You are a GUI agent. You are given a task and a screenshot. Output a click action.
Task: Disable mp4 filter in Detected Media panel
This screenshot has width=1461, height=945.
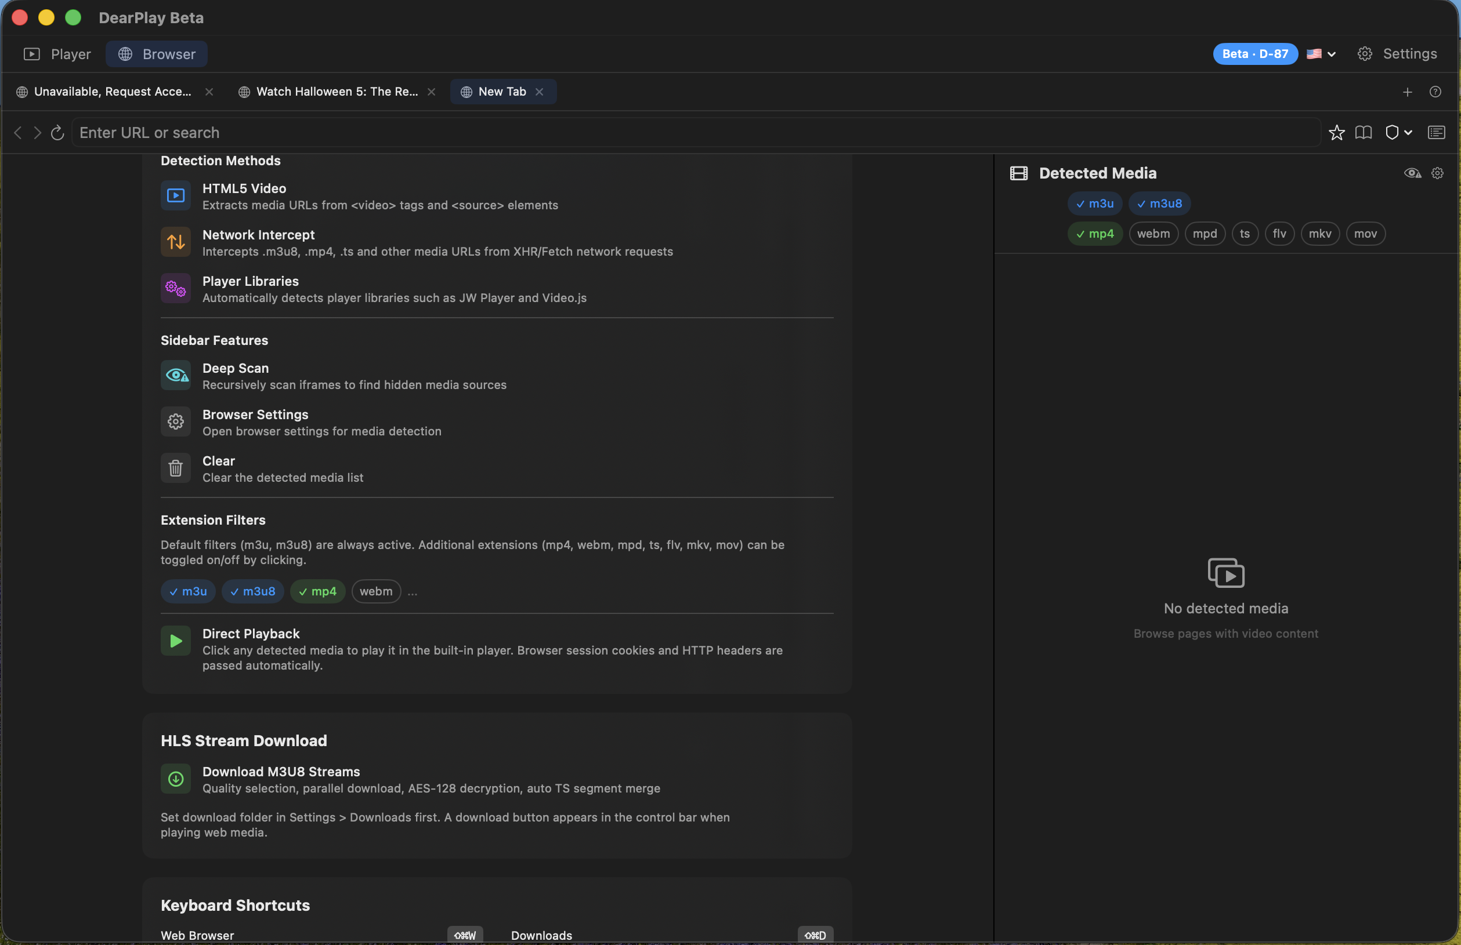point(1094,234)
